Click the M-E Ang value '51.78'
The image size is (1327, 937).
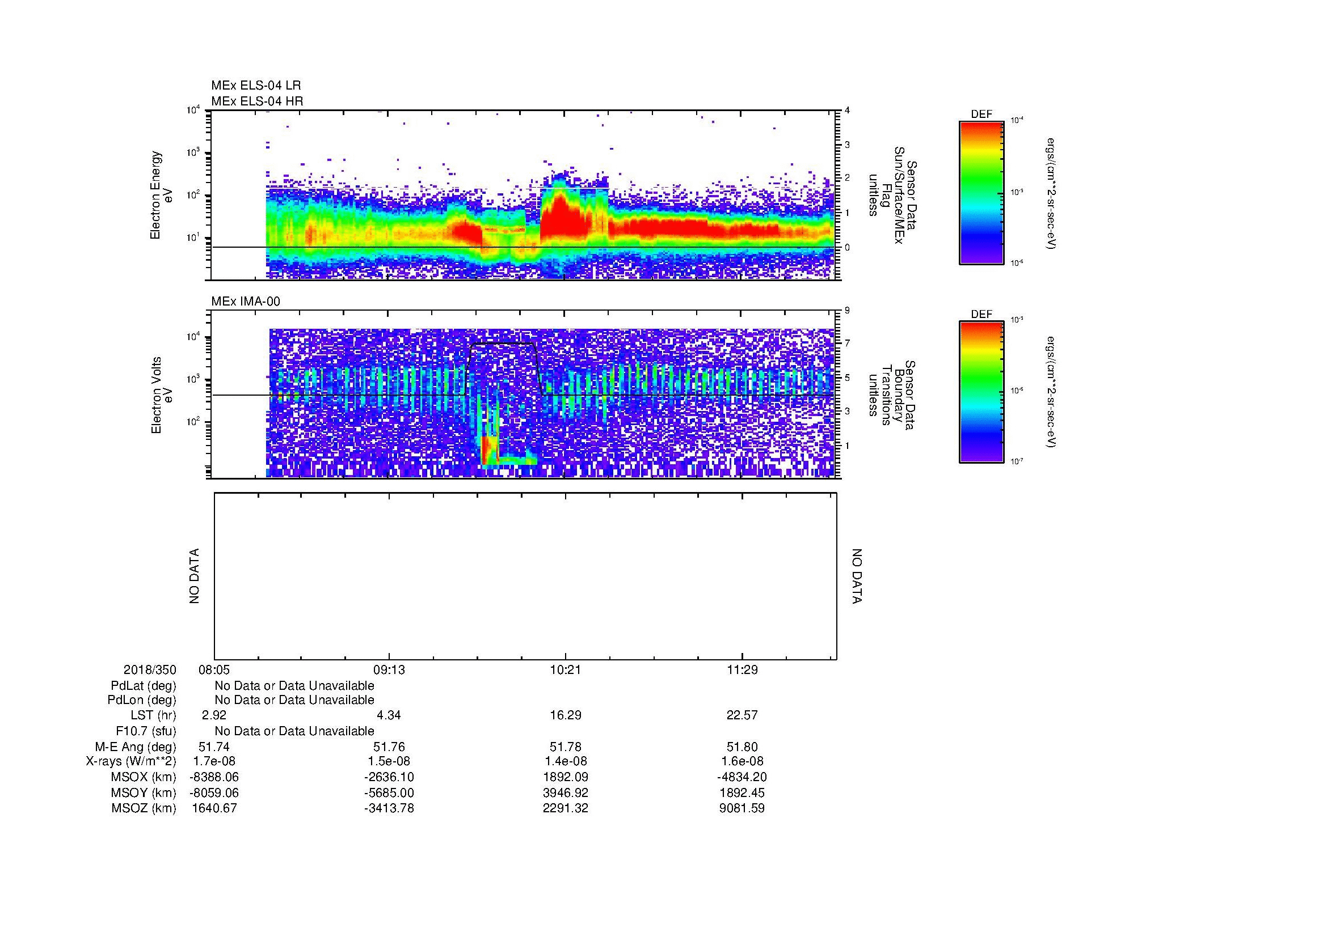tap(565, 747)
